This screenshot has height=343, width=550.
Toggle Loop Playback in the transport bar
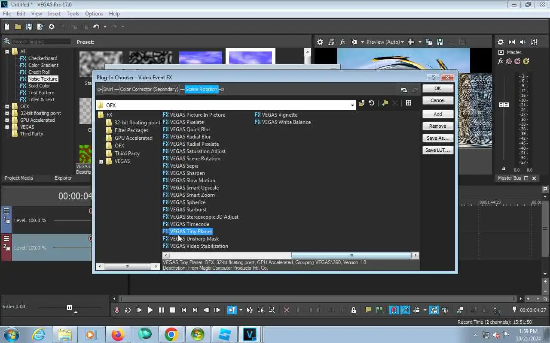(128, 310)
